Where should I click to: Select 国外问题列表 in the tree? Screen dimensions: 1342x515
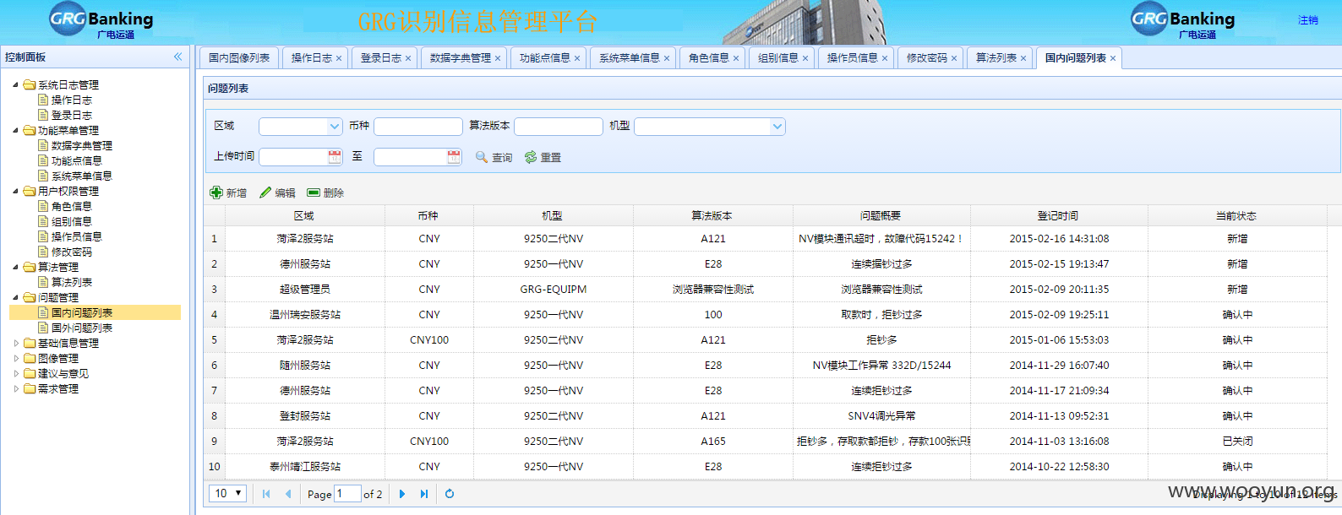81,328
